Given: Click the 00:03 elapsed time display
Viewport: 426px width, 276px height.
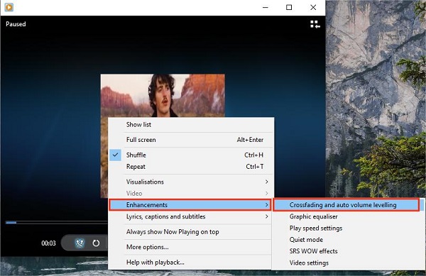Looking at the screenshot, I should click(48, 243).
